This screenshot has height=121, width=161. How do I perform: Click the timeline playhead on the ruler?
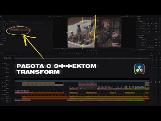coord(83,57)
